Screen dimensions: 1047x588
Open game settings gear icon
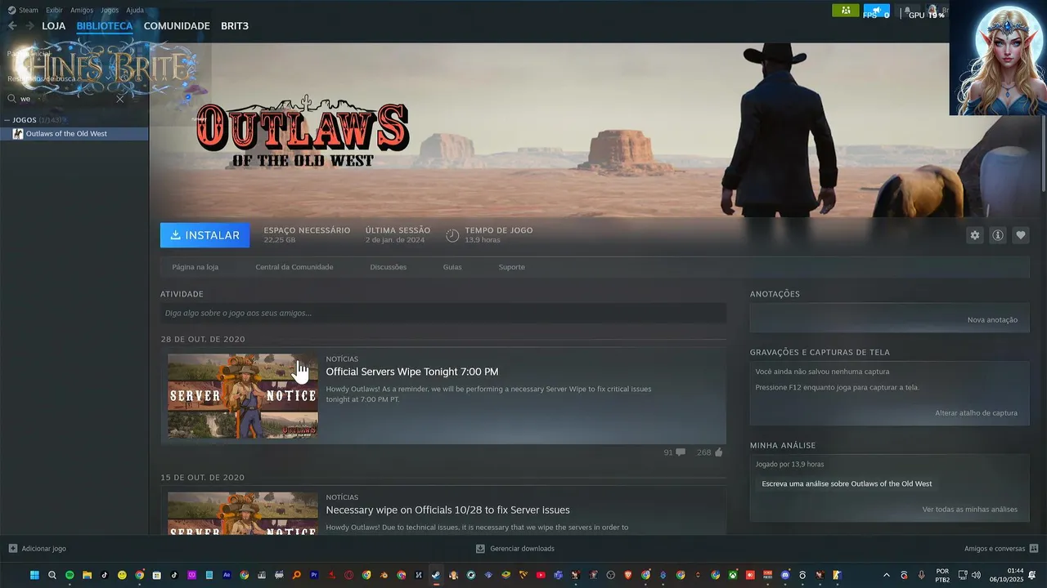point(975,235)
